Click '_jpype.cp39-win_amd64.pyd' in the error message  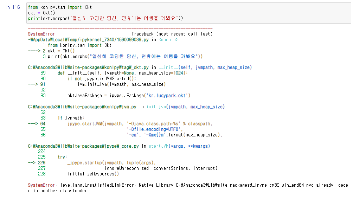(283, 185)
